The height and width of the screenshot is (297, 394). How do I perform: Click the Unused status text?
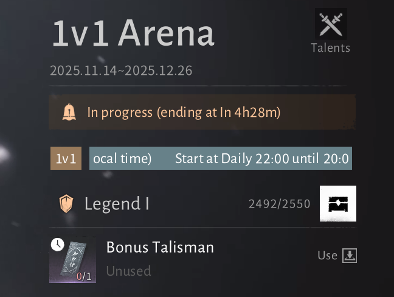(x=129, y=271)
